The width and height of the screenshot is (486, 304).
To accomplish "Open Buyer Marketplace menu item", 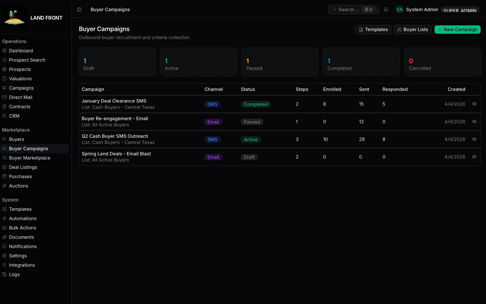I will (34, 158).
